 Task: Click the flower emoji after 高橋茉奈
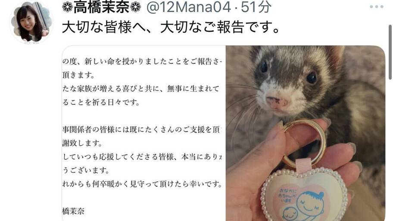coord(136,7)
